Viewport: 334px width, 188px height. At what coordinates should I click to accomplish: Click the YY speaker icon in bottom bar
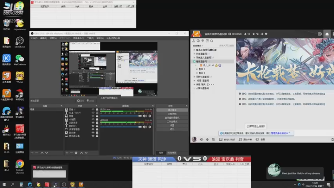click(x=202, y=140)
